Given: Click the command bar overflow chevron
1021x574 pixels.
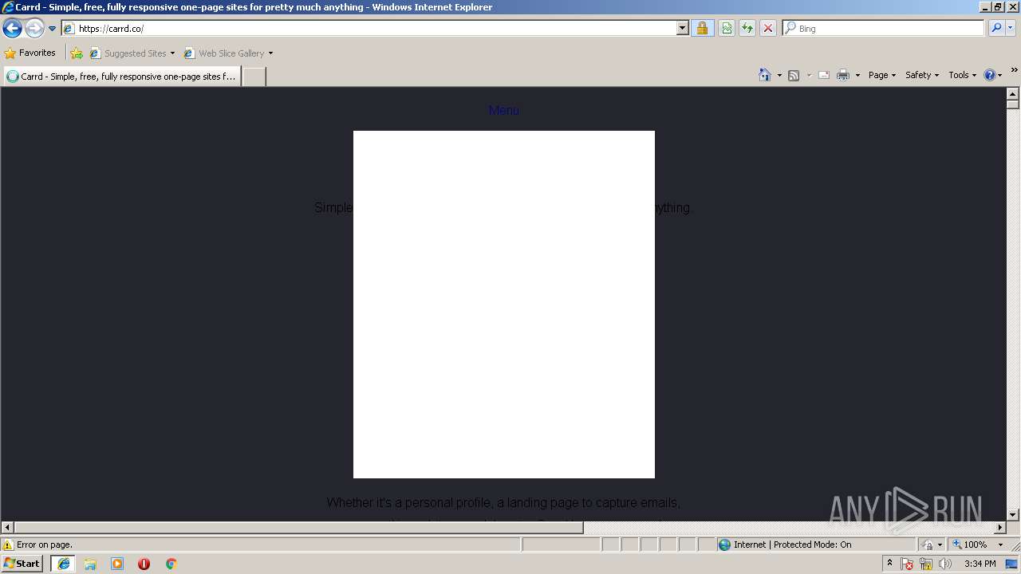Looking at the screenshot, I should [1014, 71].
